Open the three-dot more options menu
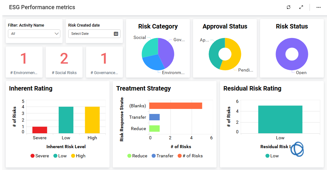Screen dimensions: 327x170 (318, 7)
